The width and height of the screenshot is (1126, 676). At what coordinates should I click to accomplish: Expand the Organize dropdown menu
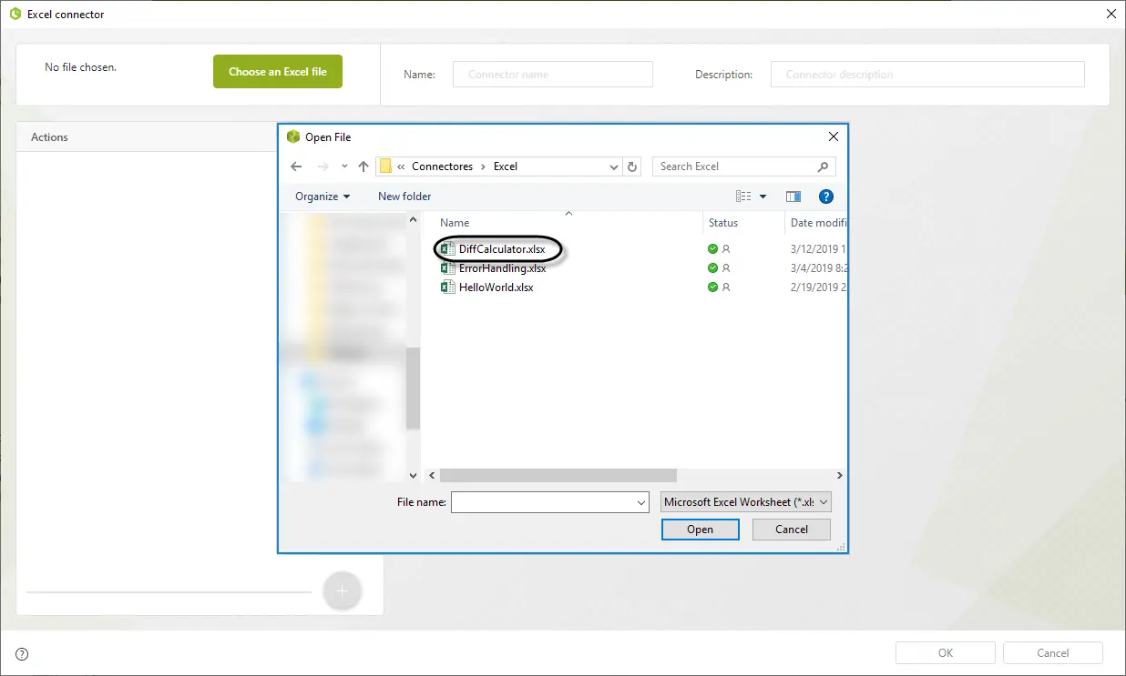pyautogui.click(x=322, y=197)
